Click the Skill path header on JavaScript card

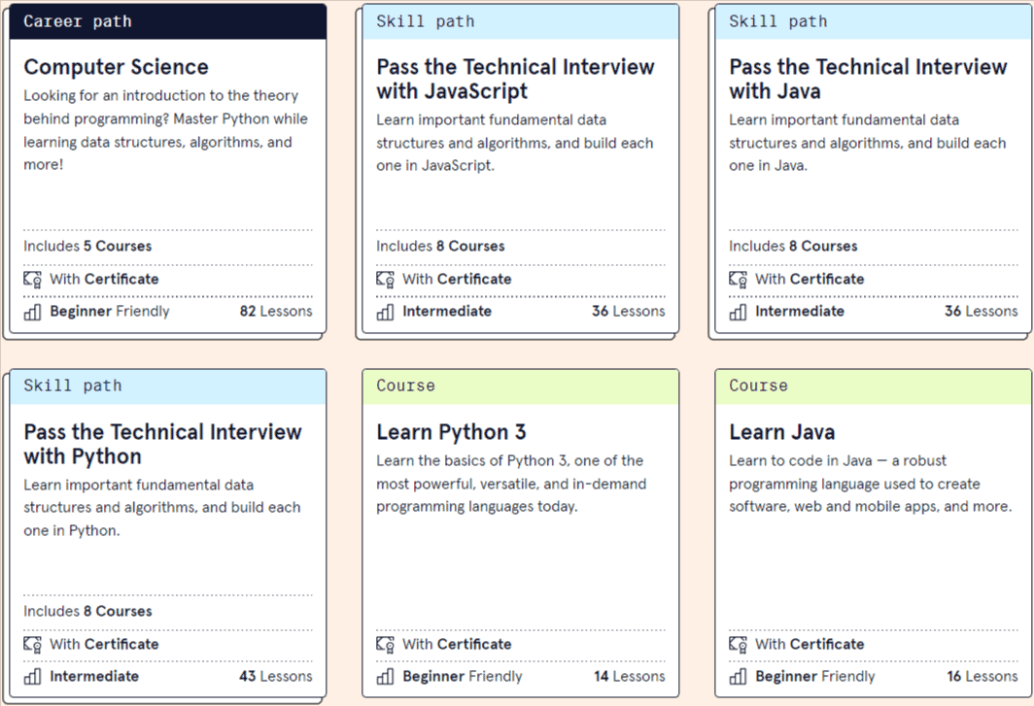(425, 20)
